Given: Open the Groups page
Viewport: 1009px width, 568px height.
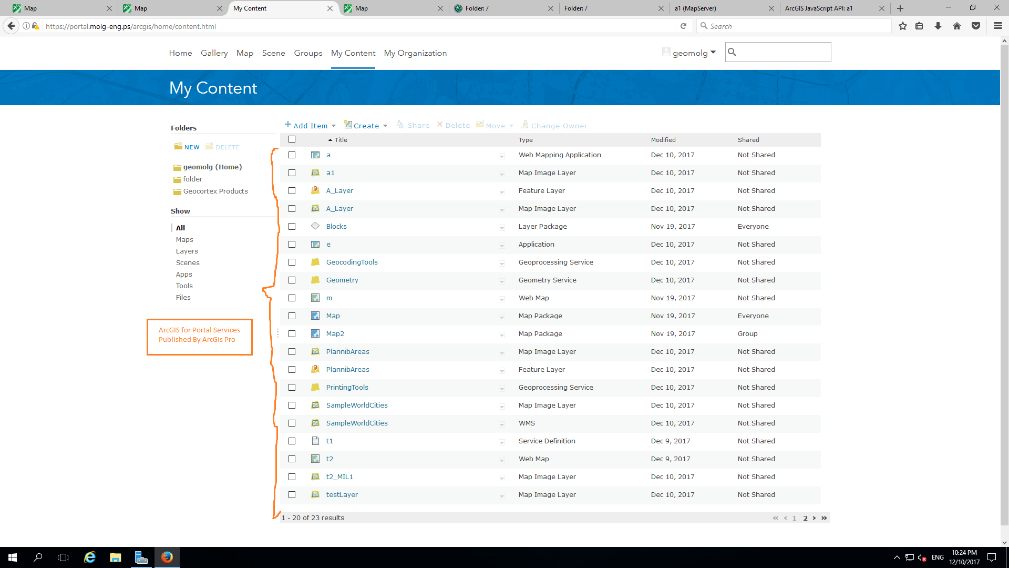Looking at the screenshot, I should point(308,53).
